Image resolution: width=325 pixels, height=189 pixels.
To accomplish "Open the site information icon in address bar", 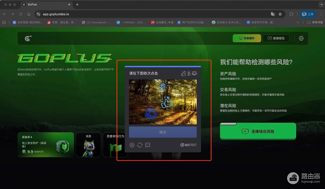I will click(38, 14).
